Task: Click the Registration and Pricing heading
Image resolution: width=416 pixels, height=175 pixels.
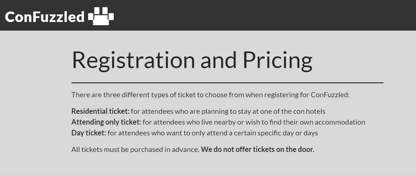Action: (192, 60)
